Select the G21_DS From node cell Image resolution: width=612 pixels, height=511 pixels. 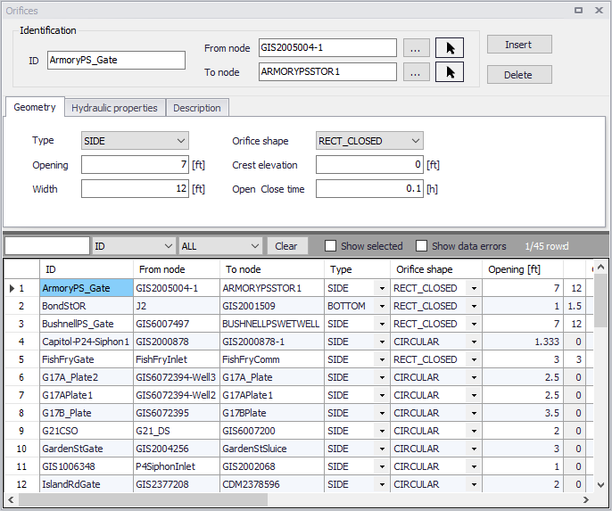177,431
